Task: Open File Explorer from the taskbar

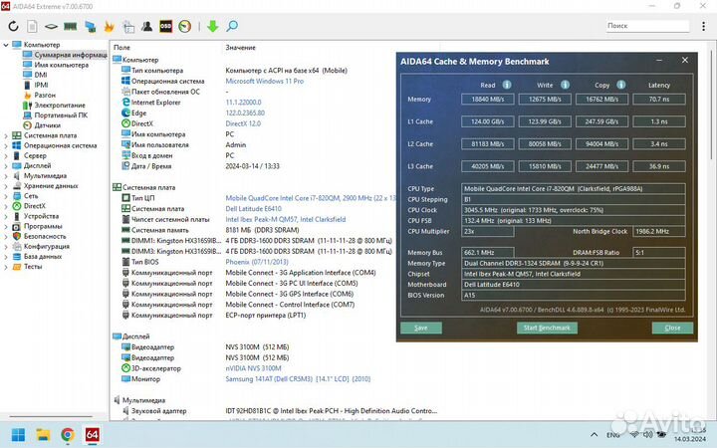Action: (43, 434)
